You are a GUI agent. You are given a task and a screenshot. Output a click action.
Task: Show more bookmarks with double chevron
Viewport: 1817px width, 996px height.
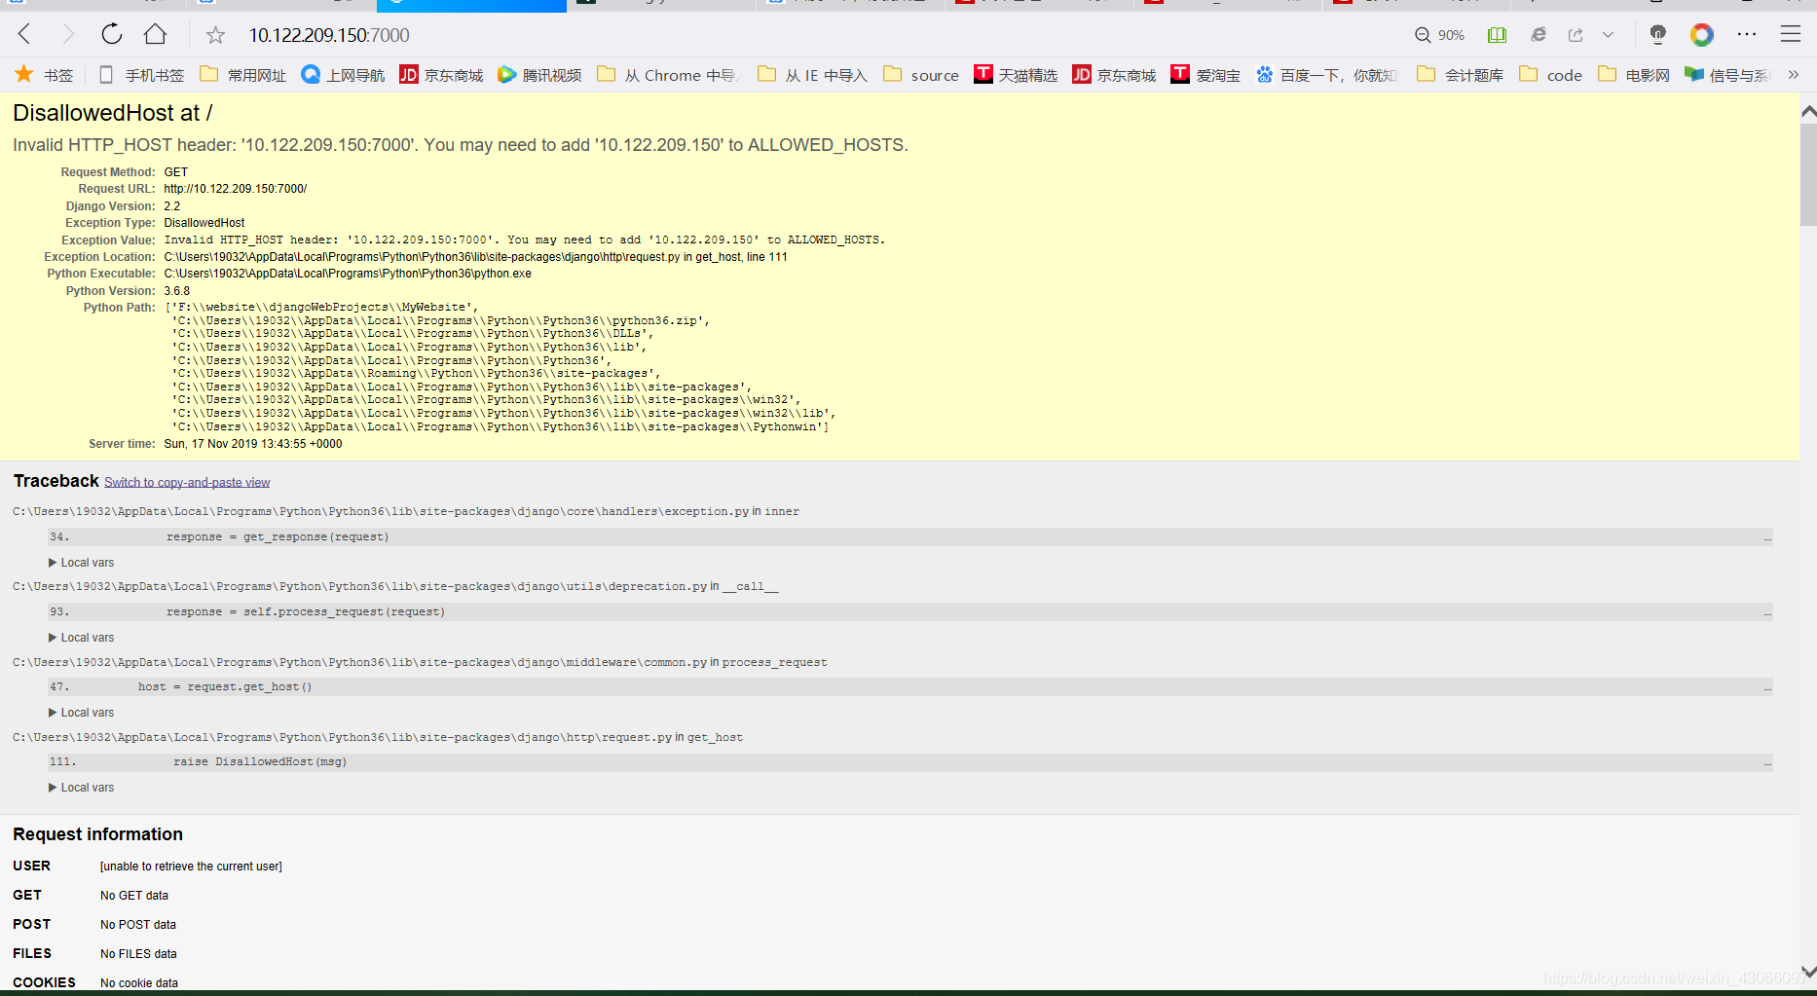(1794, 75)
